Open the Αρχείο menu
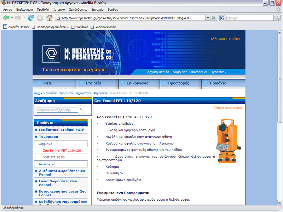 [x=7, y=10]
